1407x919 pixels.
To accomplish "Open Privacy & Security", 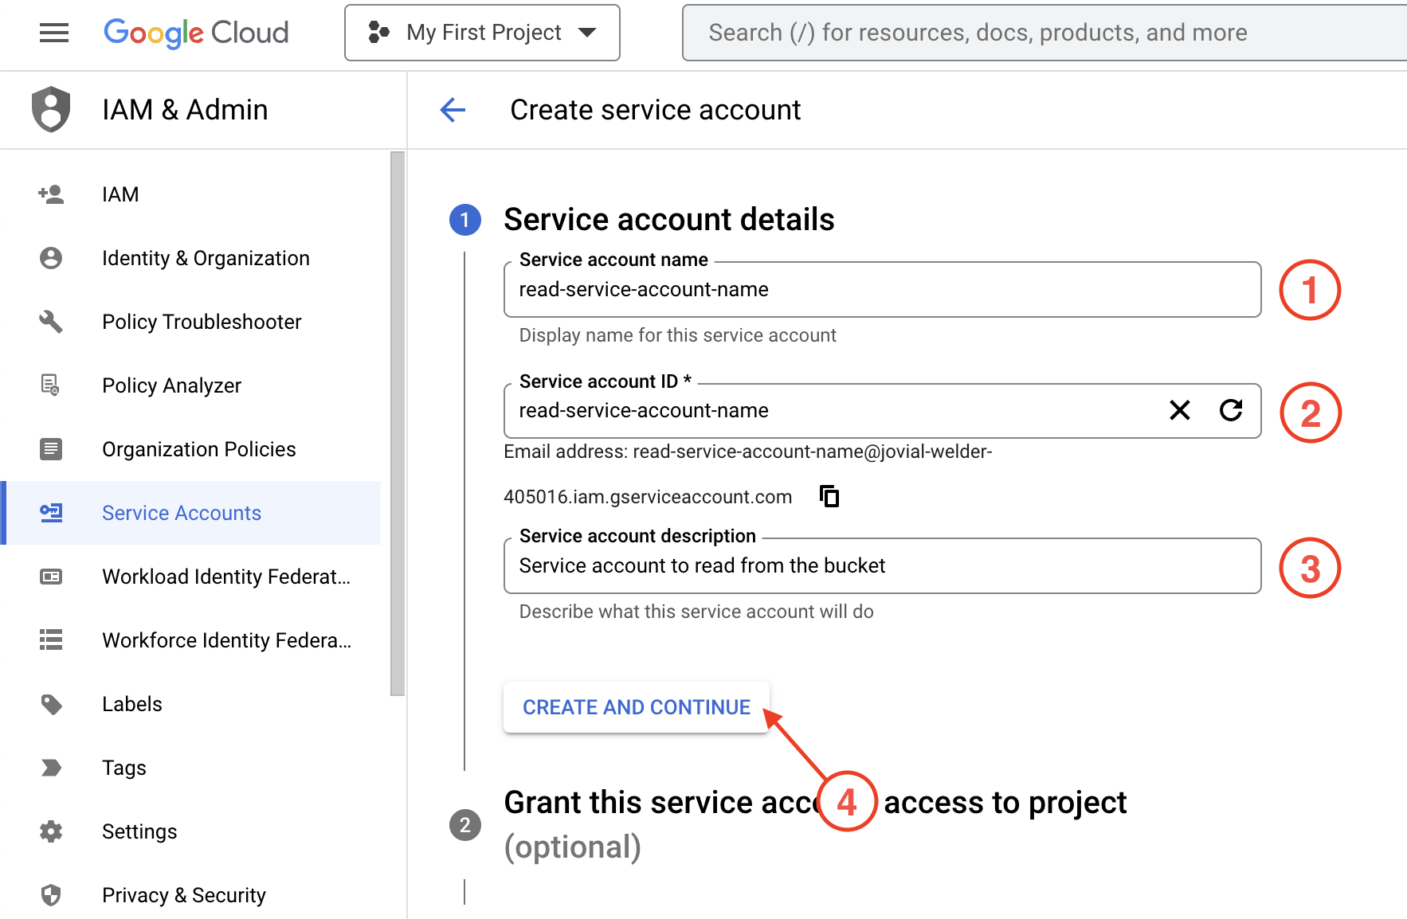I will [x=190, y=895].
